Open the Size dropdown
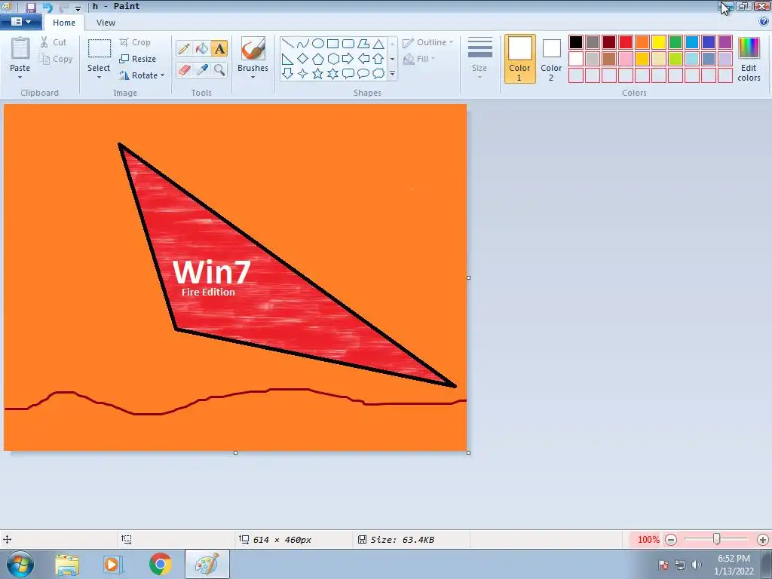 [479, 58]
